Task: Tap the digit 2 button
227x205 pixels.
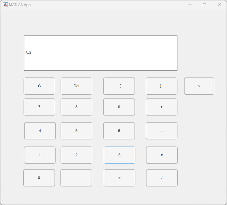Action: [x=76, y=155]
